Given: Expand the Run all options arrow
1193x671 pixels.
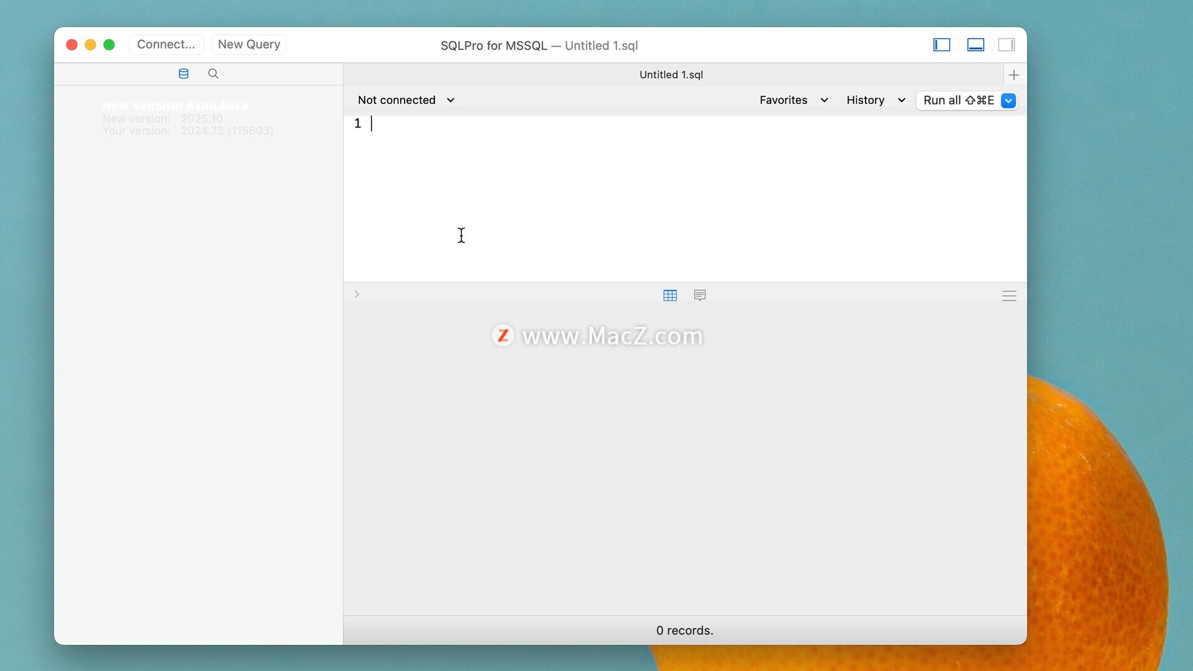Looking at the screenshot, I should (x=1008, y=101).
